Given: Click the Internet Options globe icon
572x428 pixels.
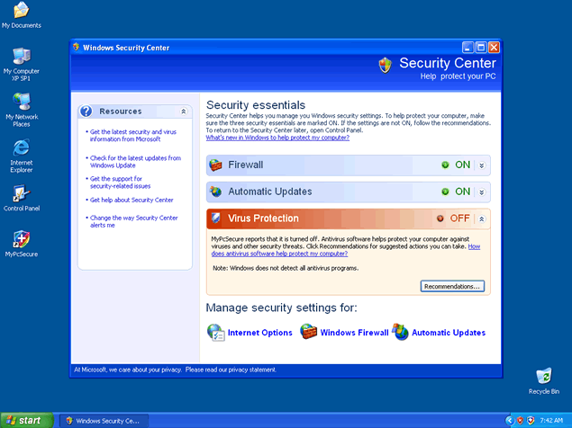Looking at the screenshot, I should (x=215, y=332).
